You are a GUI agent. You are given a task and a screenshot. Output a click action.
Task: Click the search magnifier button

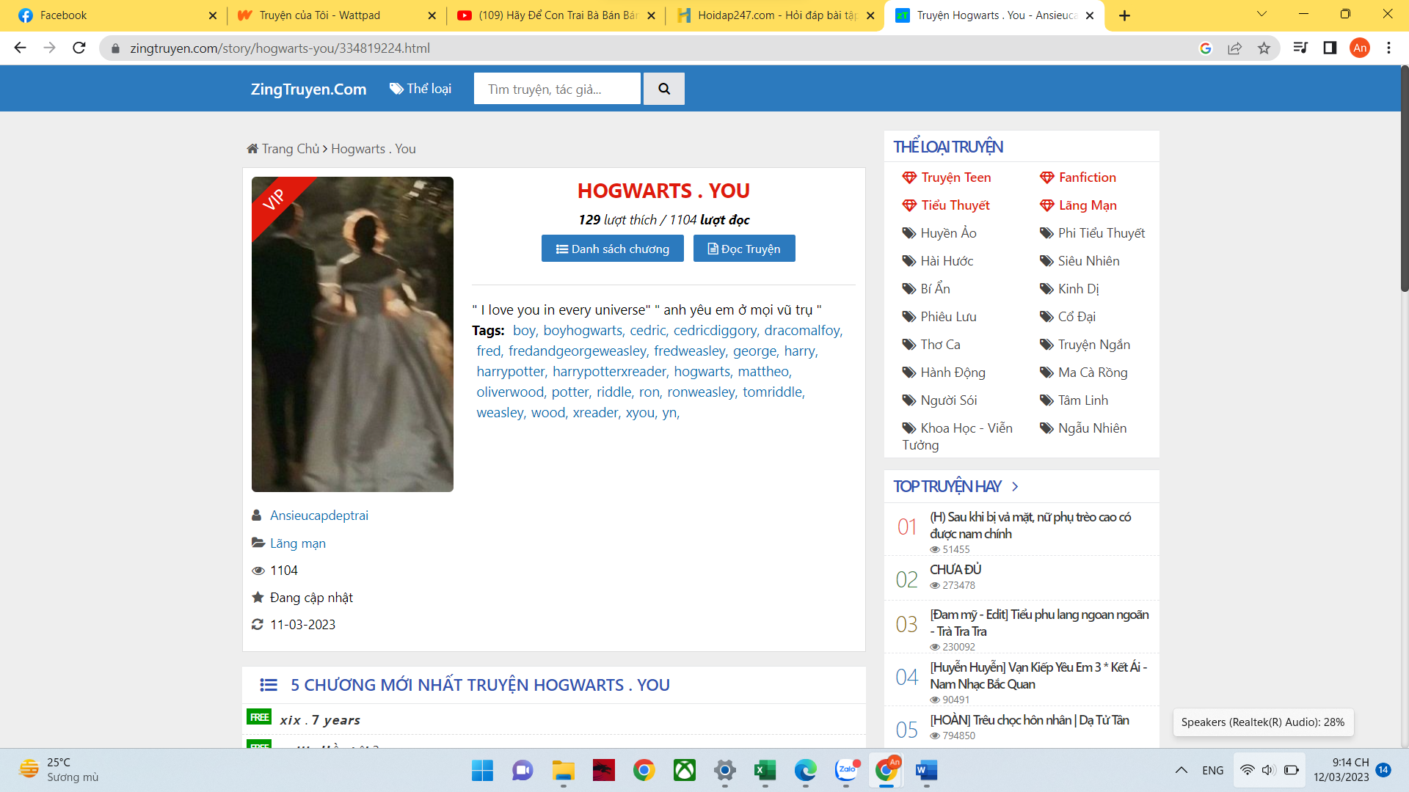coord(663,89)
